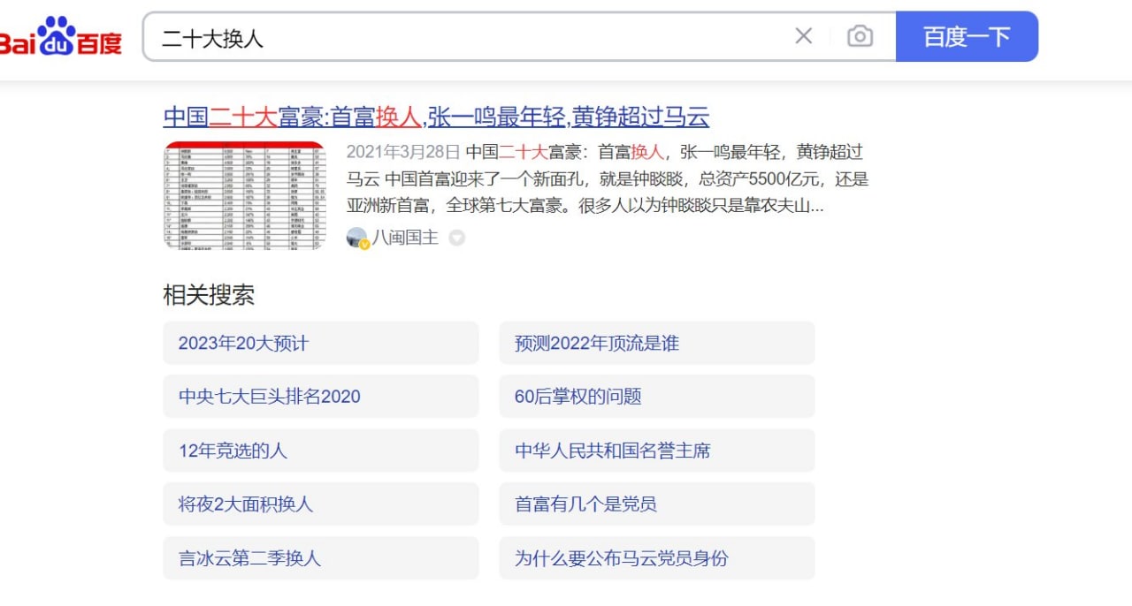Open result title 中国二十大富豪:首富换人

coord(436,117)
